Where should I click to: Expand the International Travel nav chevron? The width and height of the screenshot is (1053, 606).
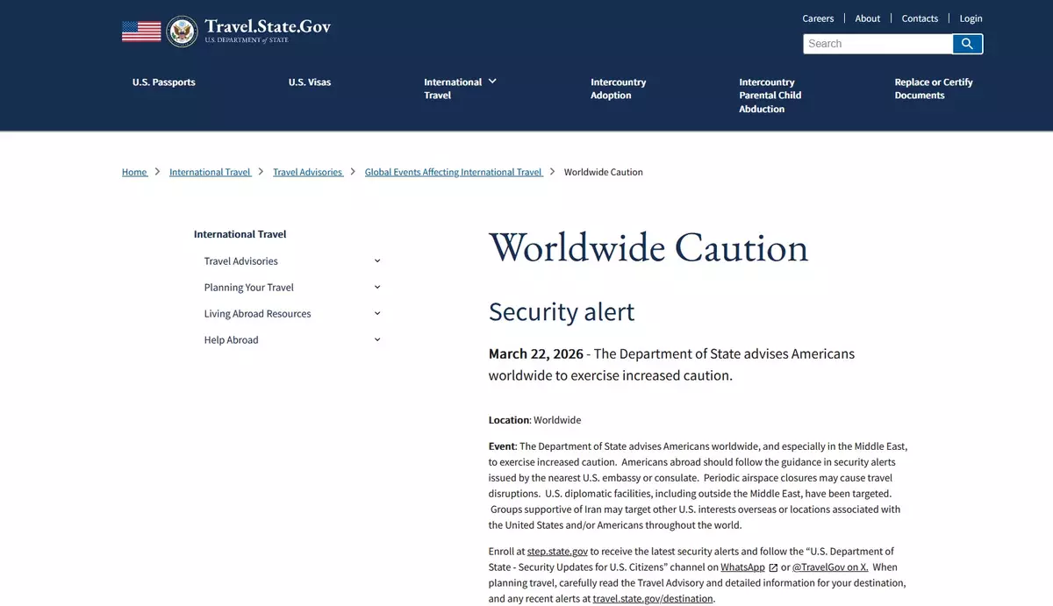492,82
